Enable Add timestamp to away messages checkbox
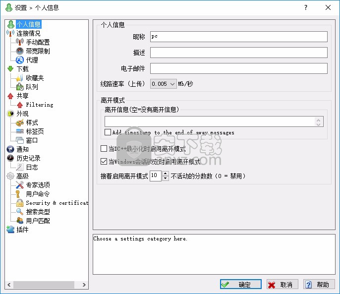 click(108, 132)
